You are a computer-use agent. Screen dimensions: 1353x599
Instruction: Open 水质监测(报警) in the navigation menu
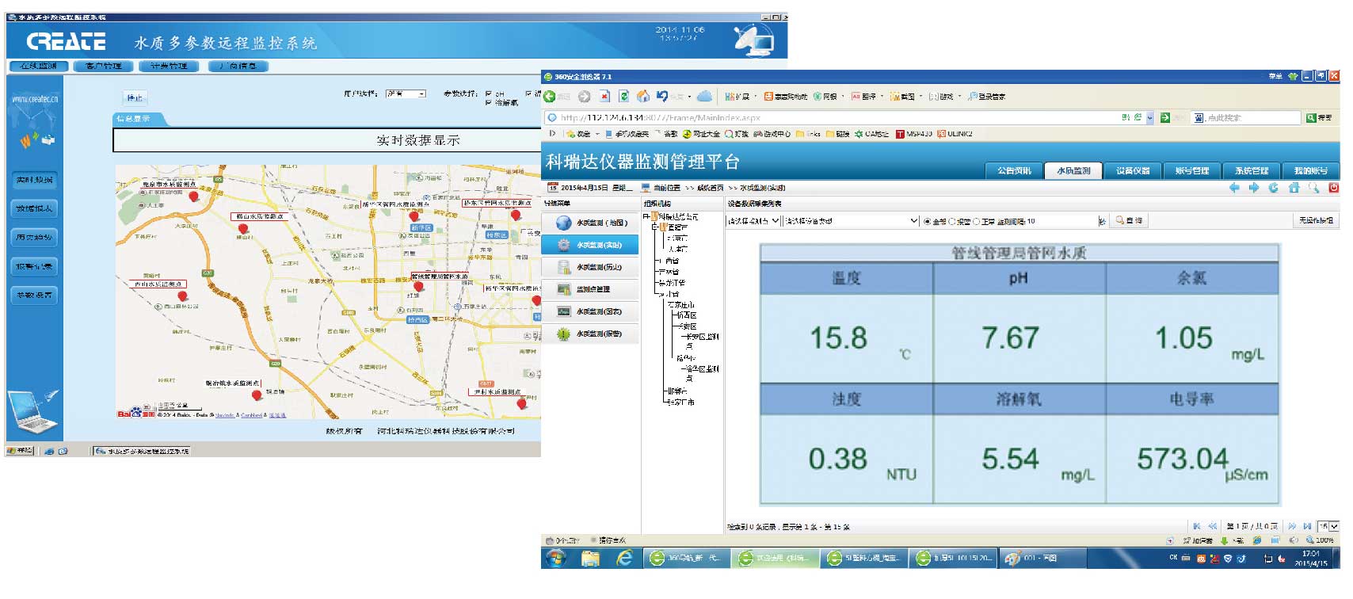[590, 334]
